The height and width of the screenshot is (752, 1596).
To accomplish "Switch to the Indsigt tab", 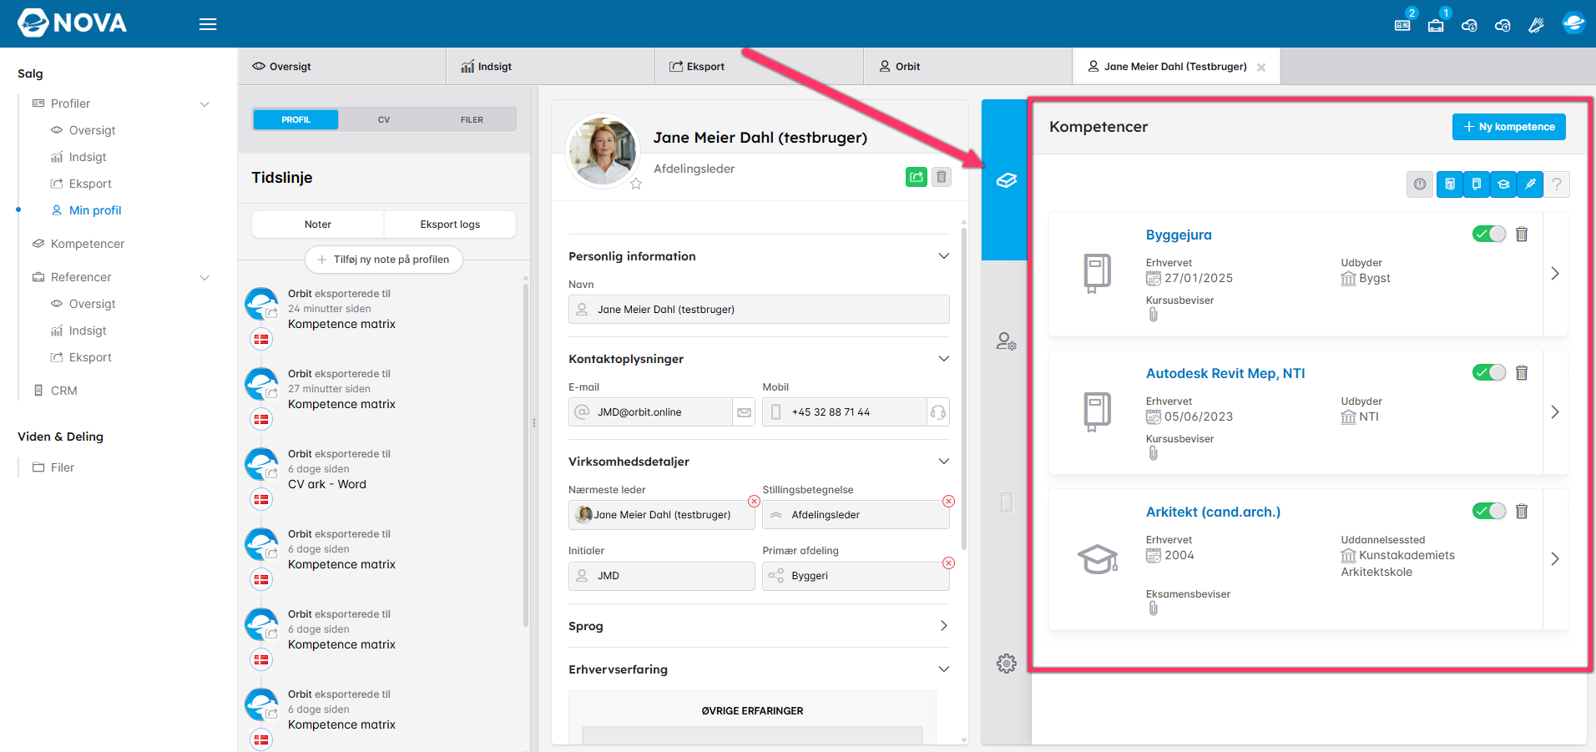I will click(551, 67).
